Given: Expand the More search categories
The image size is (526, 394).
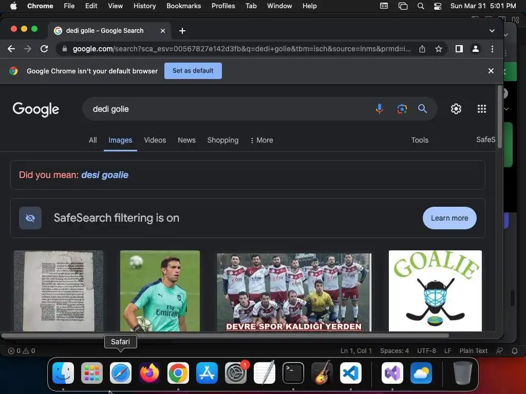Looking at the screenshot, I should click(x=261, y=140).
